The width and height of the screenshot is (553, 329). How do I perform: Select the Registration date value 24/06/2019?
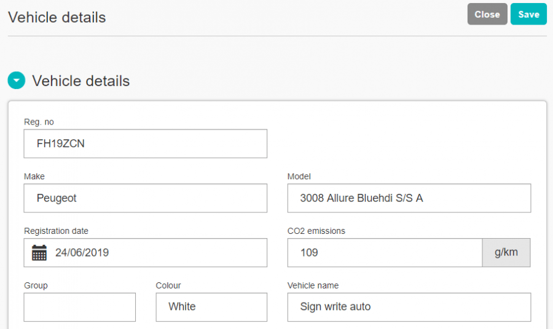tap(82, 252)
